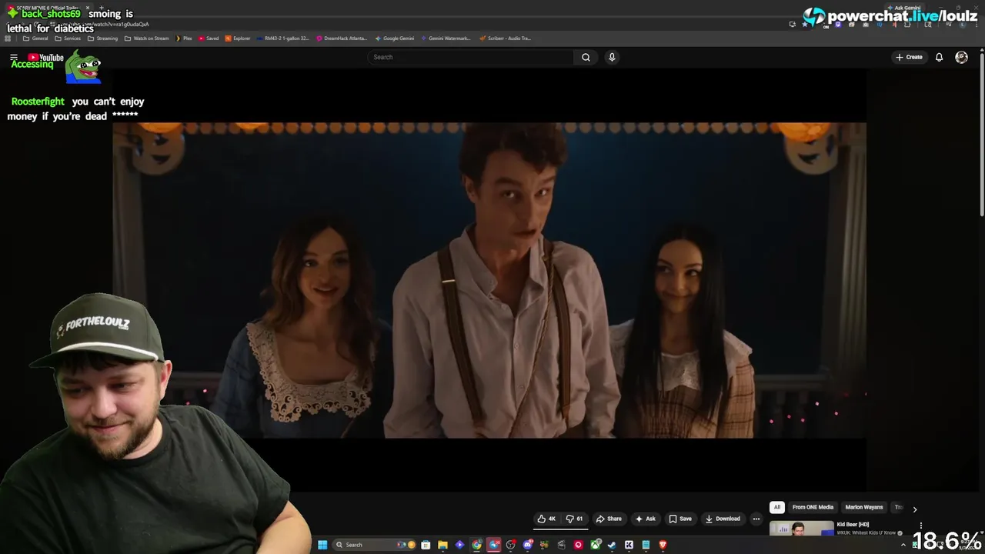Open the Saved bookmark
Image resolution: width=985 pixels, height=554 pixels.
pyautogui.click(x=209, y=38)
